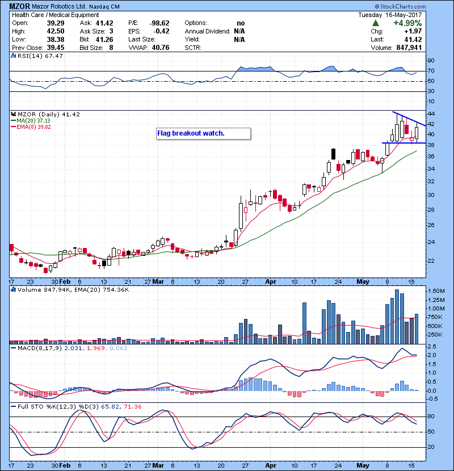Image resolution: width=454 pixels, height=471 pixels.
Task: Click the Low value 38.38
Action: pyautogui.click(x=56, y=39)
